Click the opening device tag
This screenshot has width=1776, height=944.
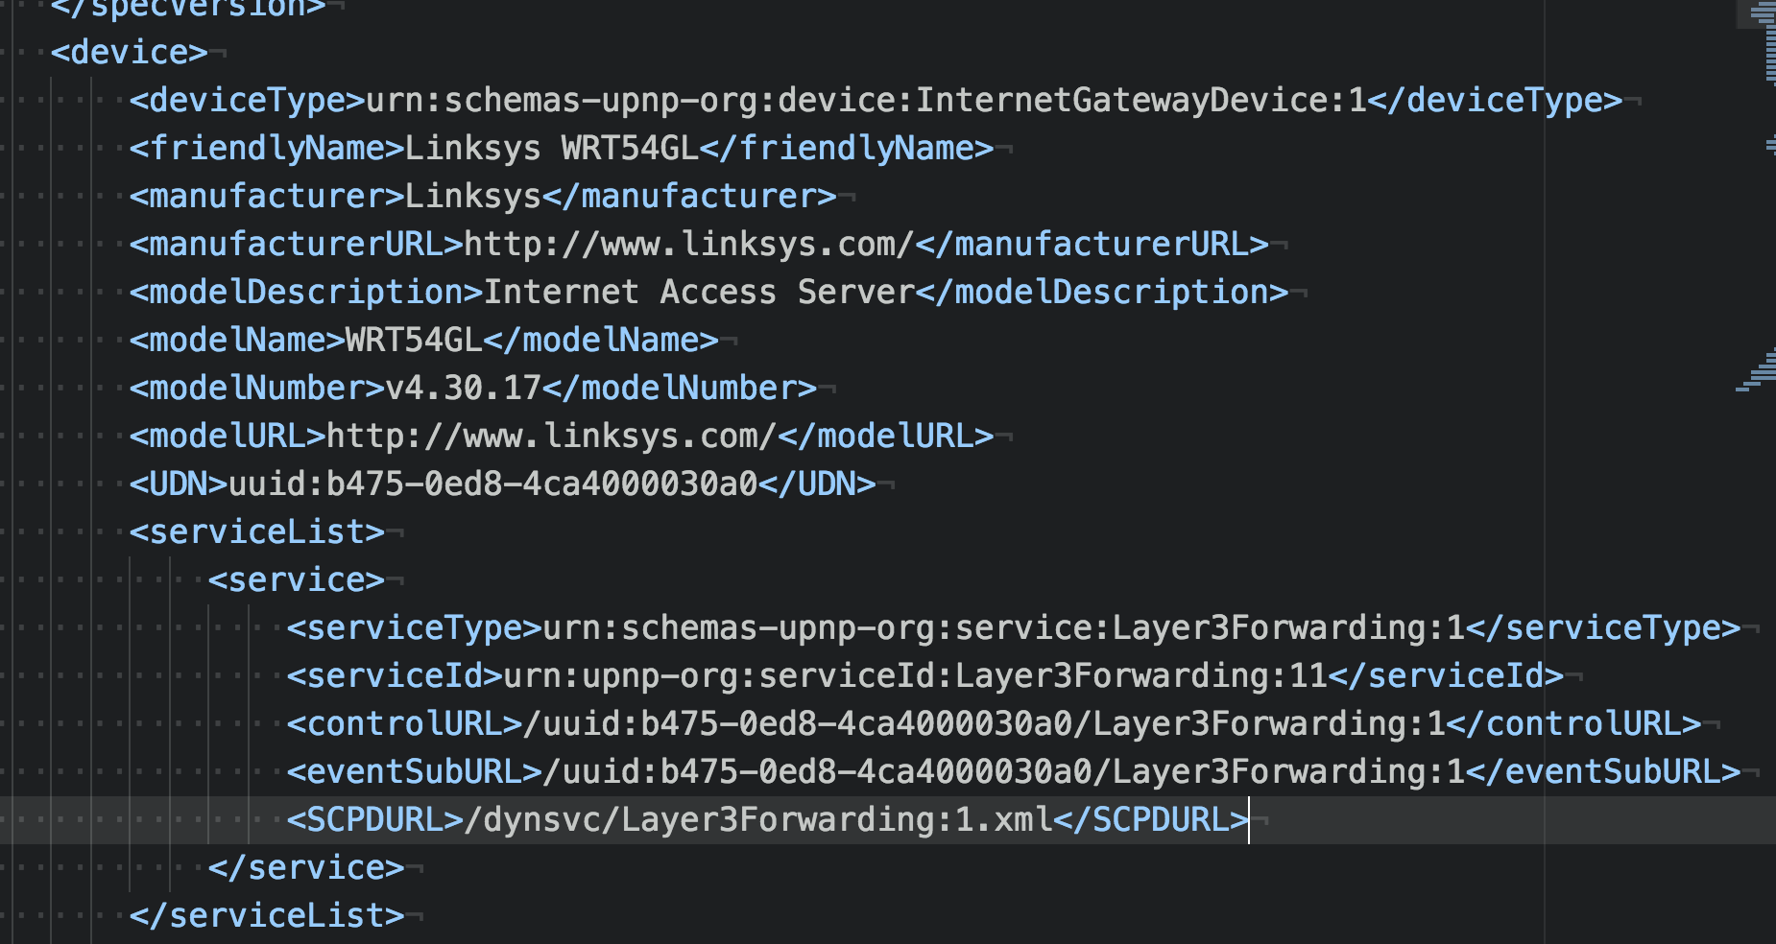(x=129, y=52)
